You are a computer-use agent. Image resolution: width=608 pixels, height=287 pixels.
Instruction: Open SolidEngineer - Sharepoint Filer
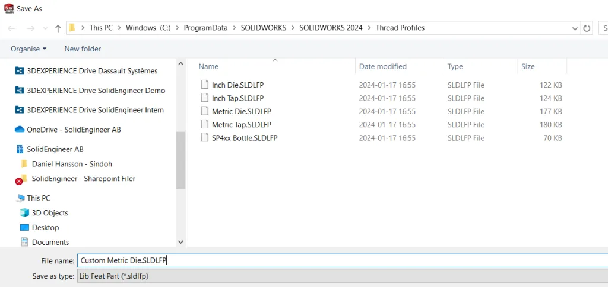(83, 179)
